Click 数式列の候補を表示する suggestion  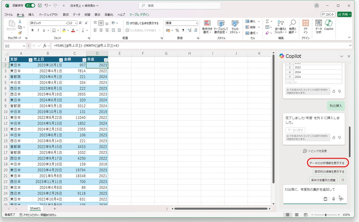pos(330,171)
